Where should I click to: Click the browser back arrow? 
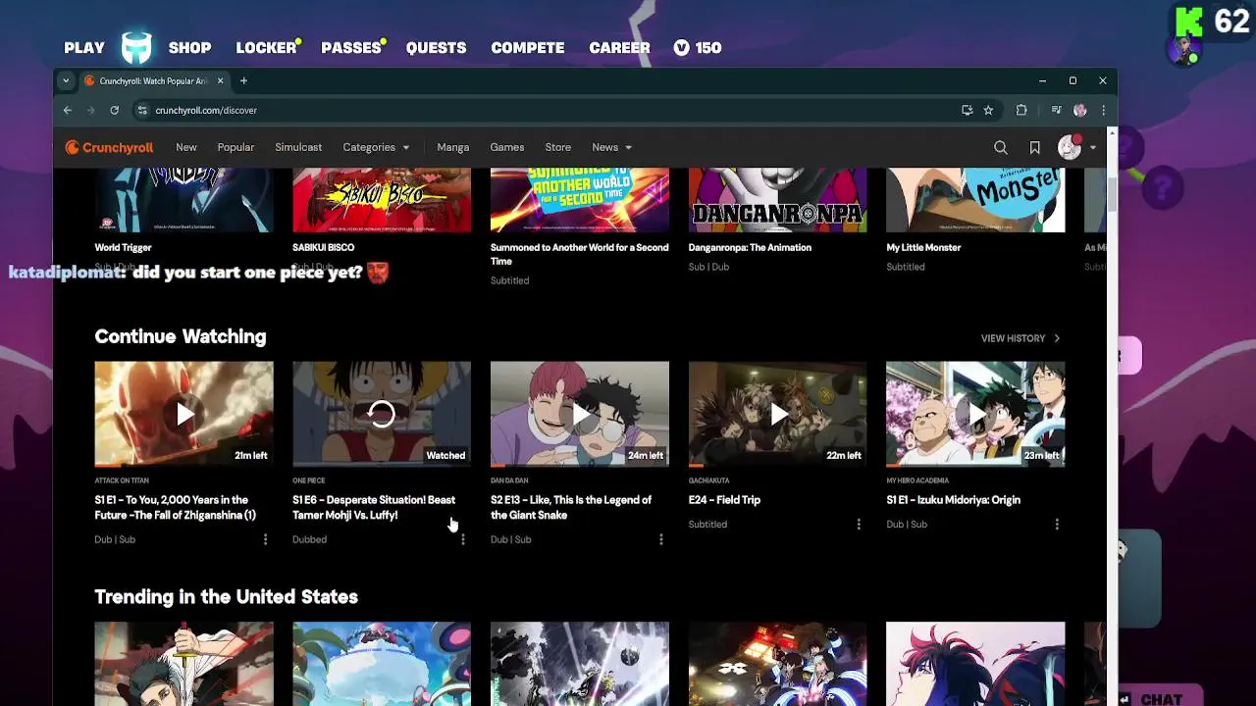pyautogui.click(x=68, y=110)
